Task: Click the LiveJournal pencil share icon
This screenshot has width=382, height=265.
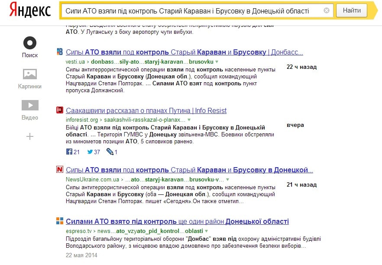Action: 110,152
